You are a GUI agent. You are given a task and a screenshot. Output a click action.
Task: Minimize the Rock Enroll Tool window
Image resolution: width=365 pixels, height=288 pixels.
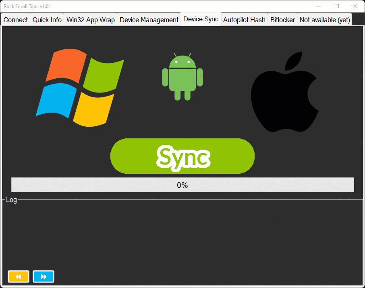pos(319,6)
